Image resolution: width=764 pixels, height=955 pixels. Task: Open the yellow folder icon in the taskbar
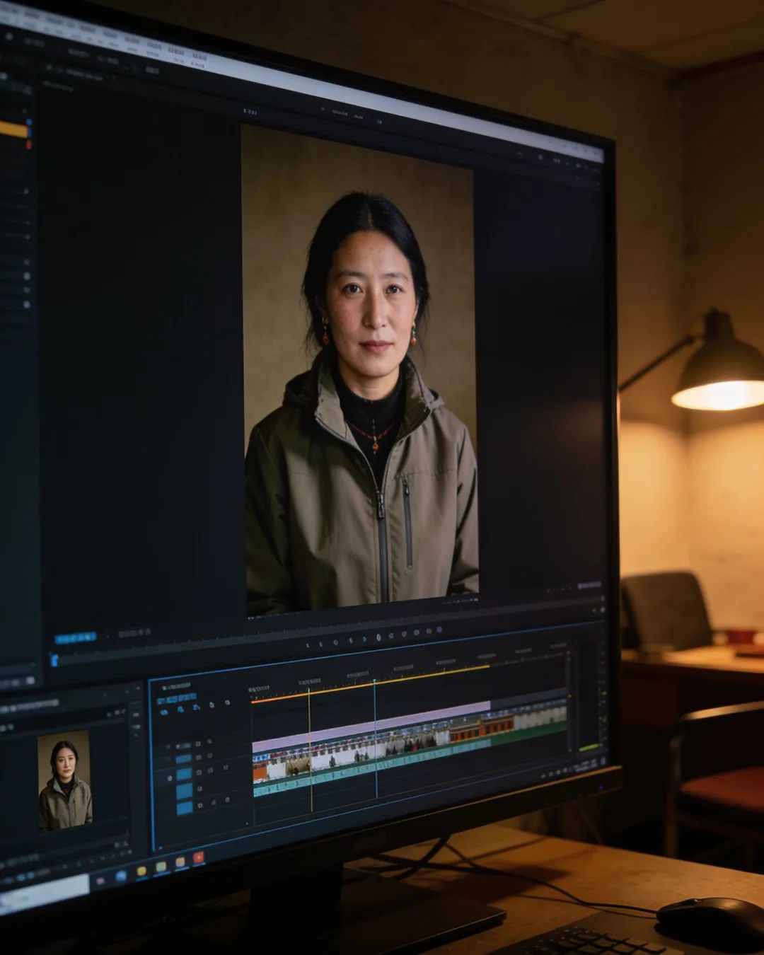[x=141, y=871]
